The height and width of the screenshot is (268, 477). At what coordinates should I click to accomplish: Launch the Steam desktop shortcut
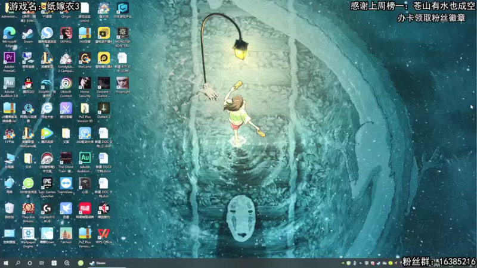pos(28,35)
